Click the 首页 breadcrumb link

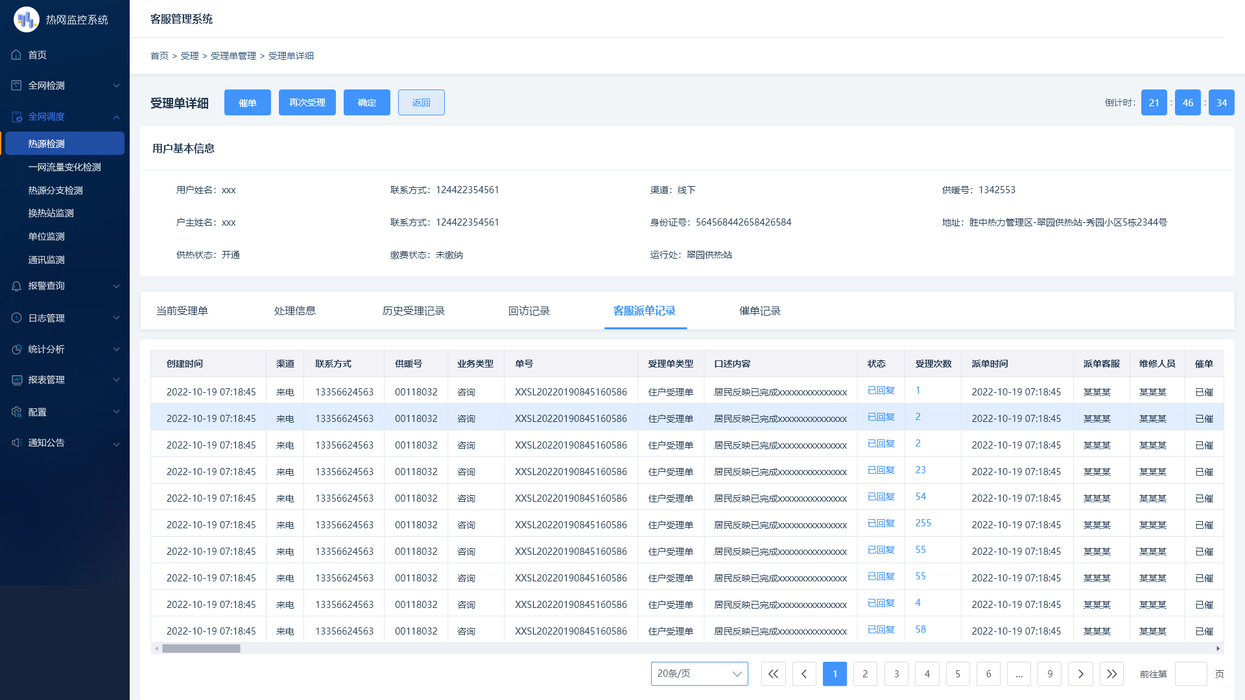click(160, 56)
